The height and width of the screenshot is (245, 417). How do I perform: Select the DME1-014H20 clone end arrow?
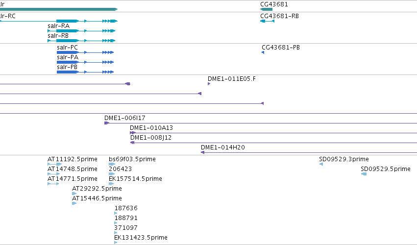click(202, 152)
